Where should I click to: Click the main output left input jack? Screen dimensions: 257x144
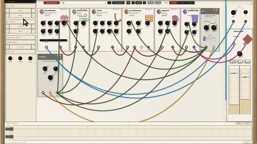(234, 44)
